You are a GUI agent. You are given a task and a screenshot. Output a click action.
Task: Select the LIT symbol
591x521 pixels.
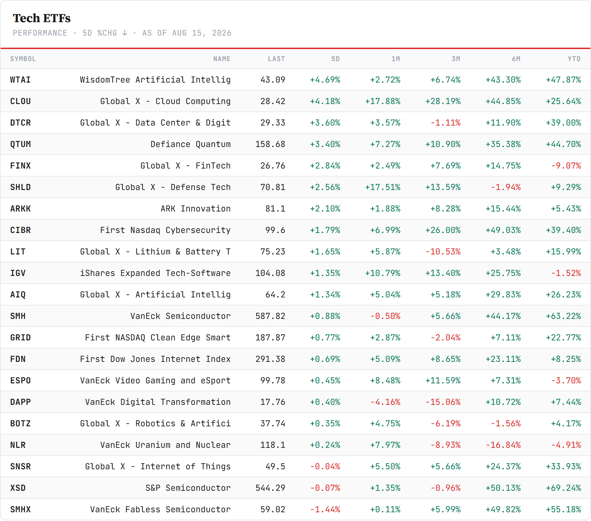18,252
